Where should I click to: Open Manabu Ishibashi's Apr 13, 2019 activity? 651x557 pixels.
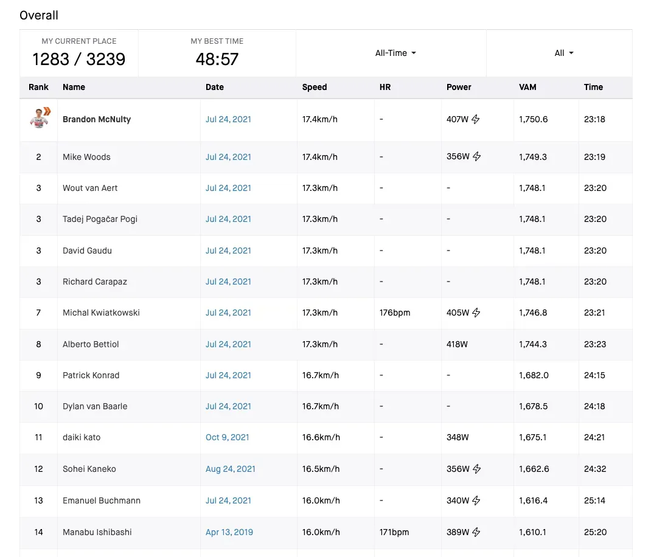click(229, 532)
